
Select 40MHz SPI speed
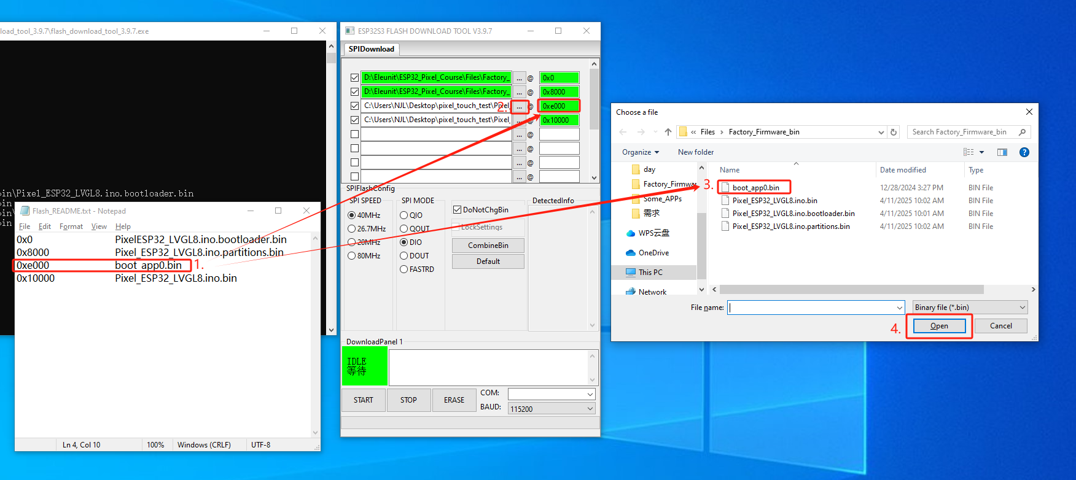pyautogui.click(x=352, y=215)
